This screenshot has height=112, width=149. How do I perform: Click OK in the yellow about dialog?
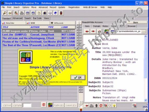pyautogui.click(x=78, y=77)
